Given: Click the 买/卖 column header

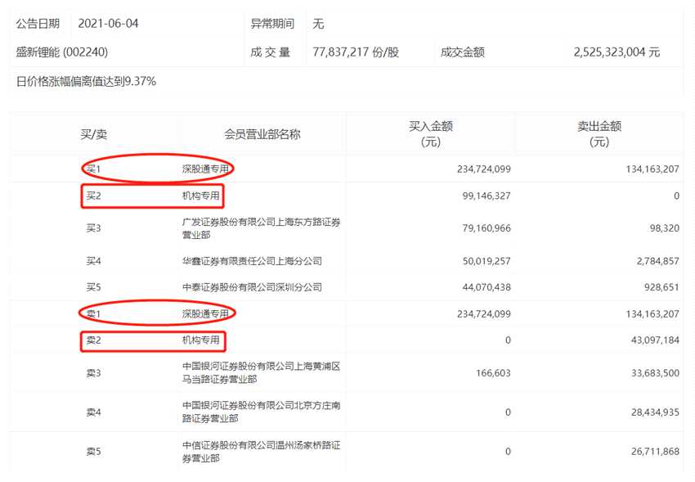Looking at the screenshot, I should [x=93, y=134].
